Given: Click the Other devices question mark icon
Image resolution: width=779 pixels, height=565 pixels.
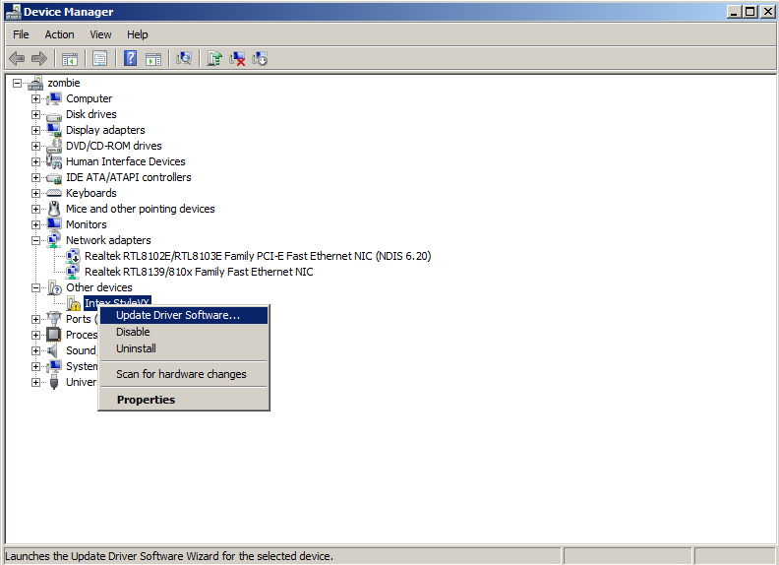Looking at the screenshot, I should tap(54, 287).
